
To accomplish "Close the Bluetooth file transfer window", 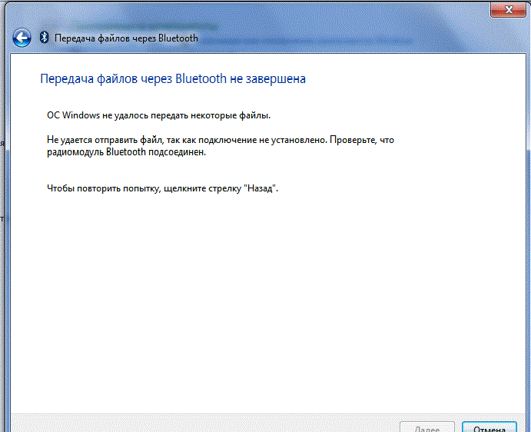I will click(x=508, y=9).
